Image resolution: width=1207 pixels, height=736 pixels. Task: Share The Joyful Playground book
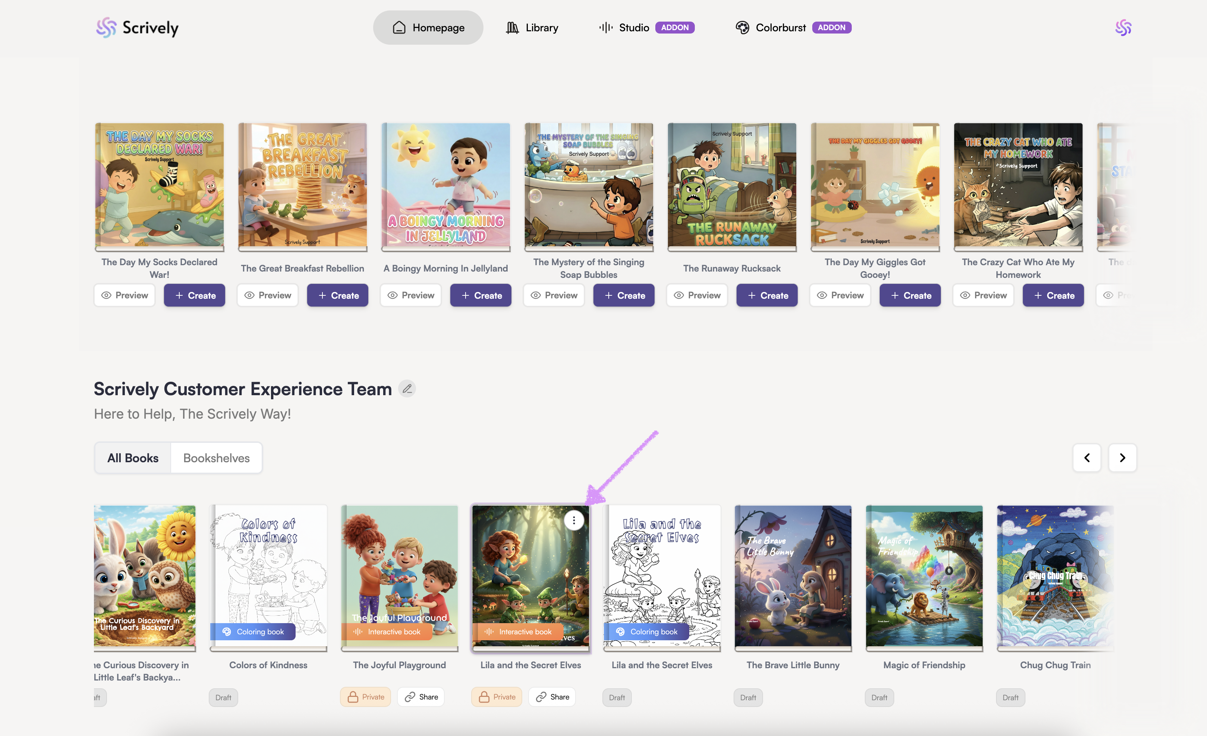tap(421, 697)
